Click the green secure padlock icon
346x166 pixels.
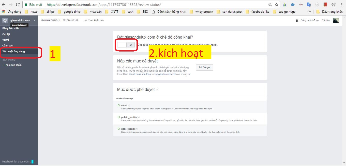click(x=26, y=5)
